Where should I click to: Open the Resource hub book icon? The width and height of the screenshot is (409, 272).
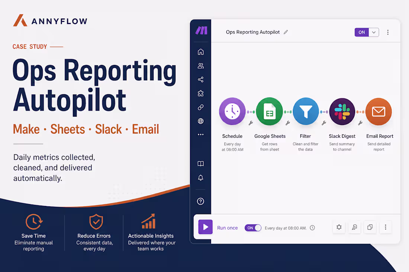pyautogui.click(x=200, y=164)
